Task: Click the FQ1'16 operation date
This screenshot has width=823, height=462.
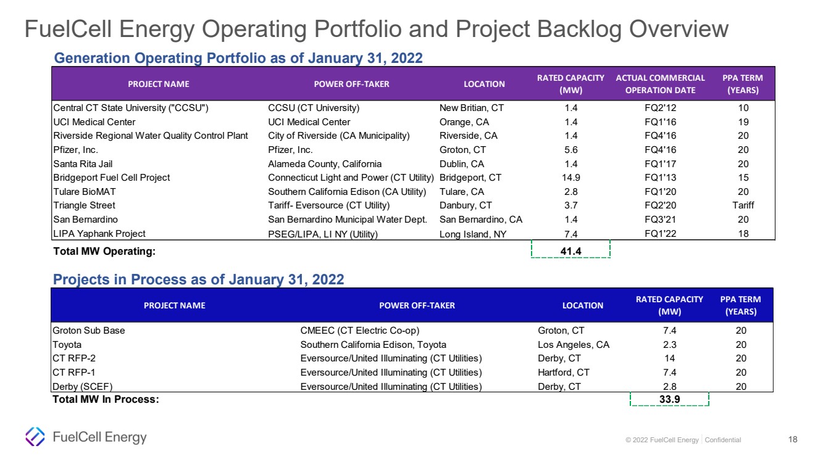Action: [660, 122]
